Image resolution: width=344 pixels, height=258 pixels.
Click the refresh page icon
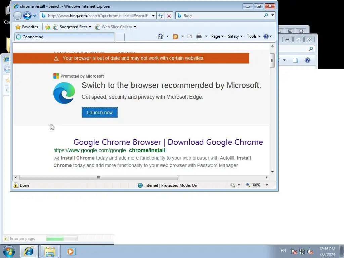161,16
